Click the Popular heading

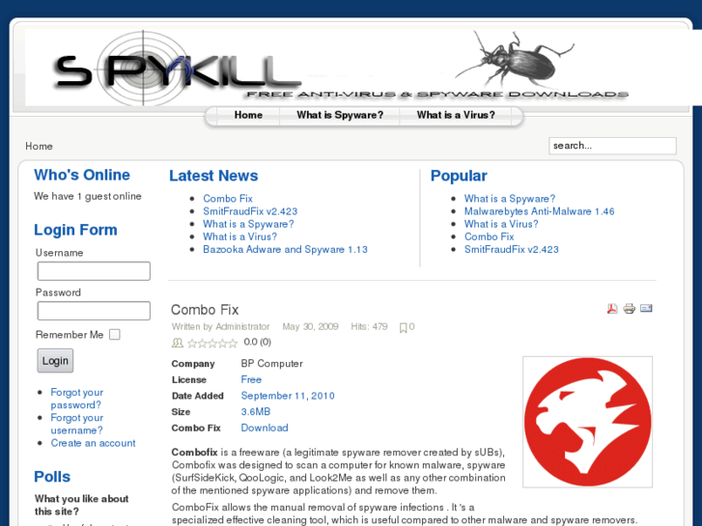459,176
